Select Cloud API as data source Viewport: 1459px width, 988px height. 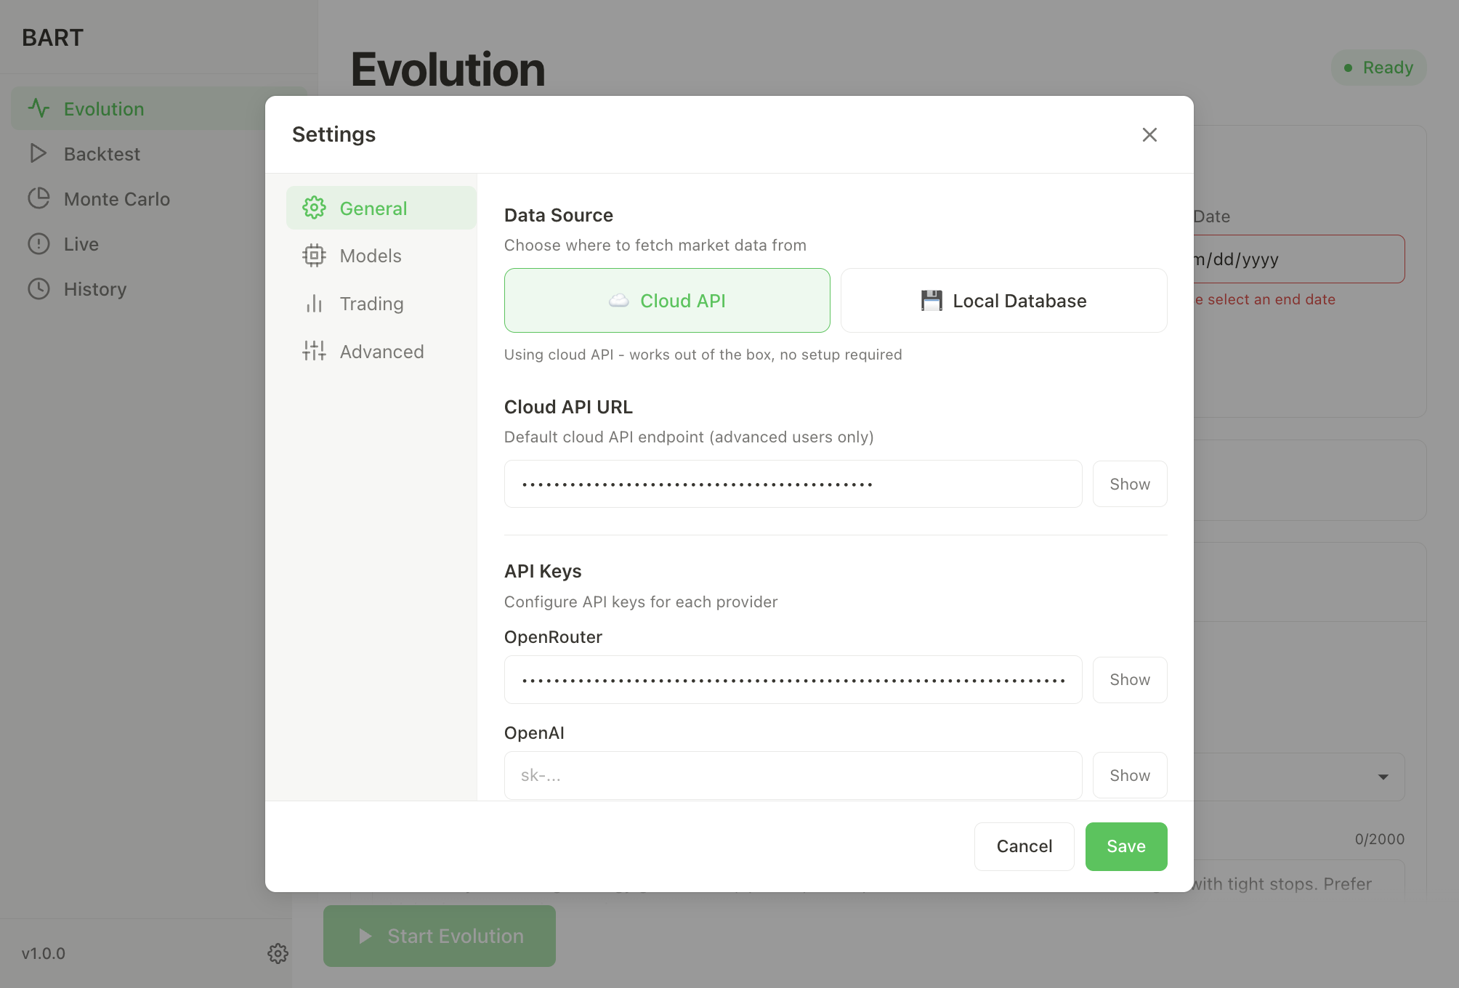coord(666,301)
